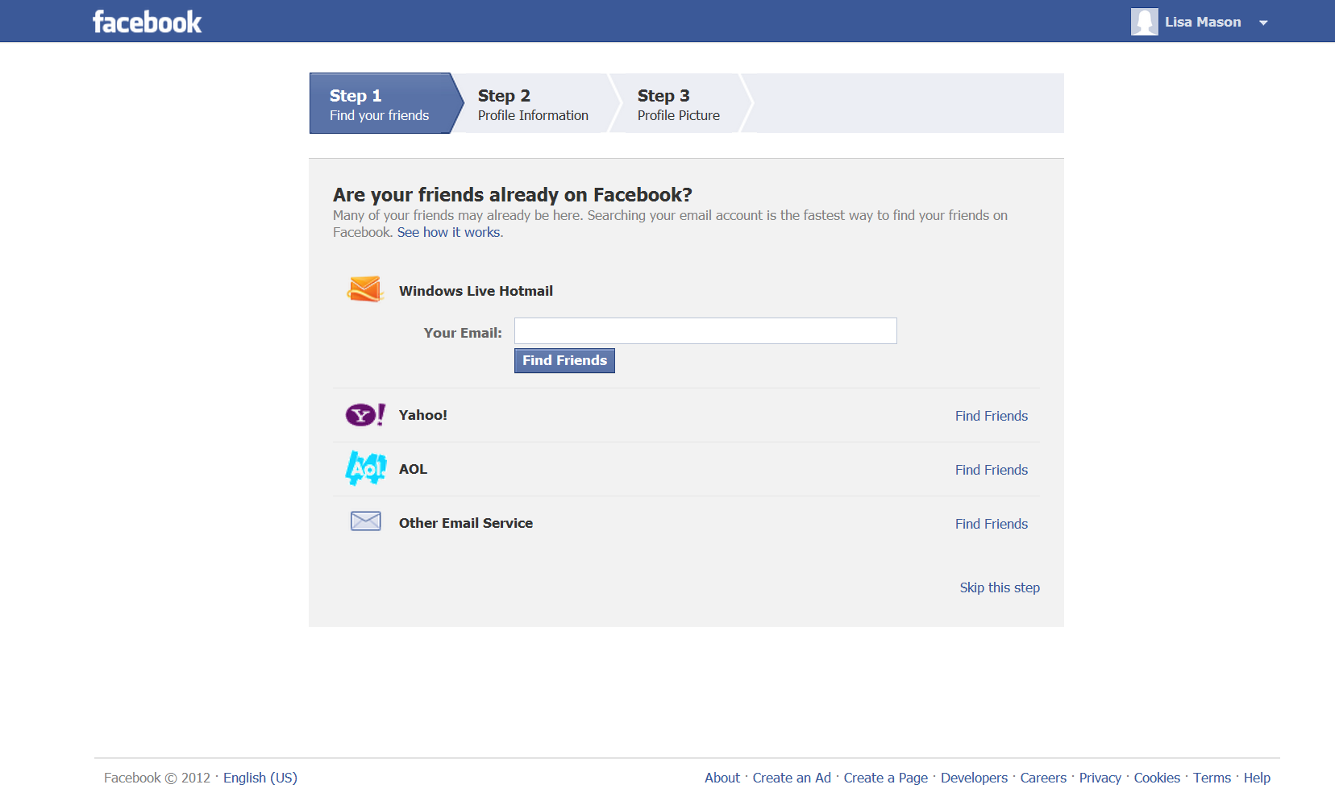Viewport: 1335px width, 797px height.
Task: Open the Help footer link
Action: [1257, 778]
